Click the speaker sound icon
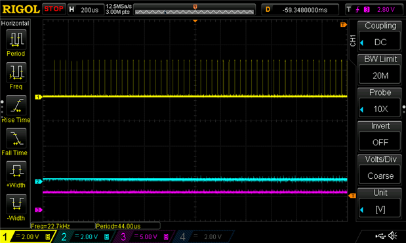406x243 pixels. pyautogui.click(x=393, y=236)
